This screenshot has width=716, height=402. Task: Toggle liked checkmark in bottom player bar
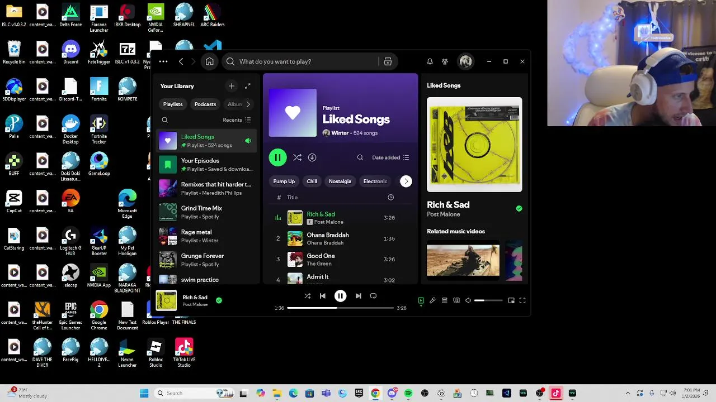pyautogui.click(x=219, y=300)
